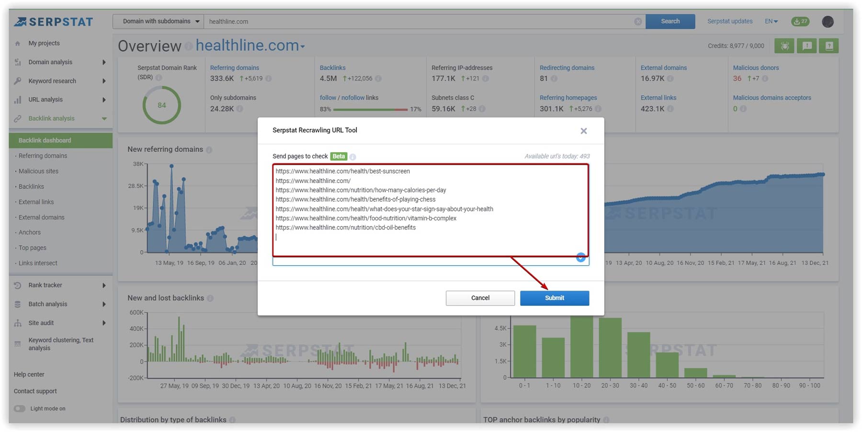This screenshot has height=432, width=862.
Task: Open Anchors sidebar item
Action: click(30, 232)
